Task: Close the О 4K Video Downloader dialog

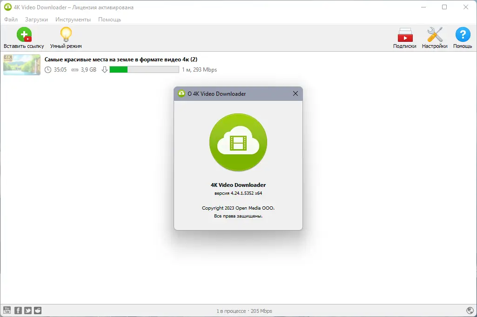Action: [x=296, y=93]
